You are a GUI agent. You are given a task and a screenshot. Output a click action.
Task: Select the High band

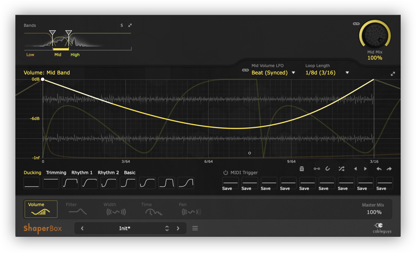pos(75,55)
